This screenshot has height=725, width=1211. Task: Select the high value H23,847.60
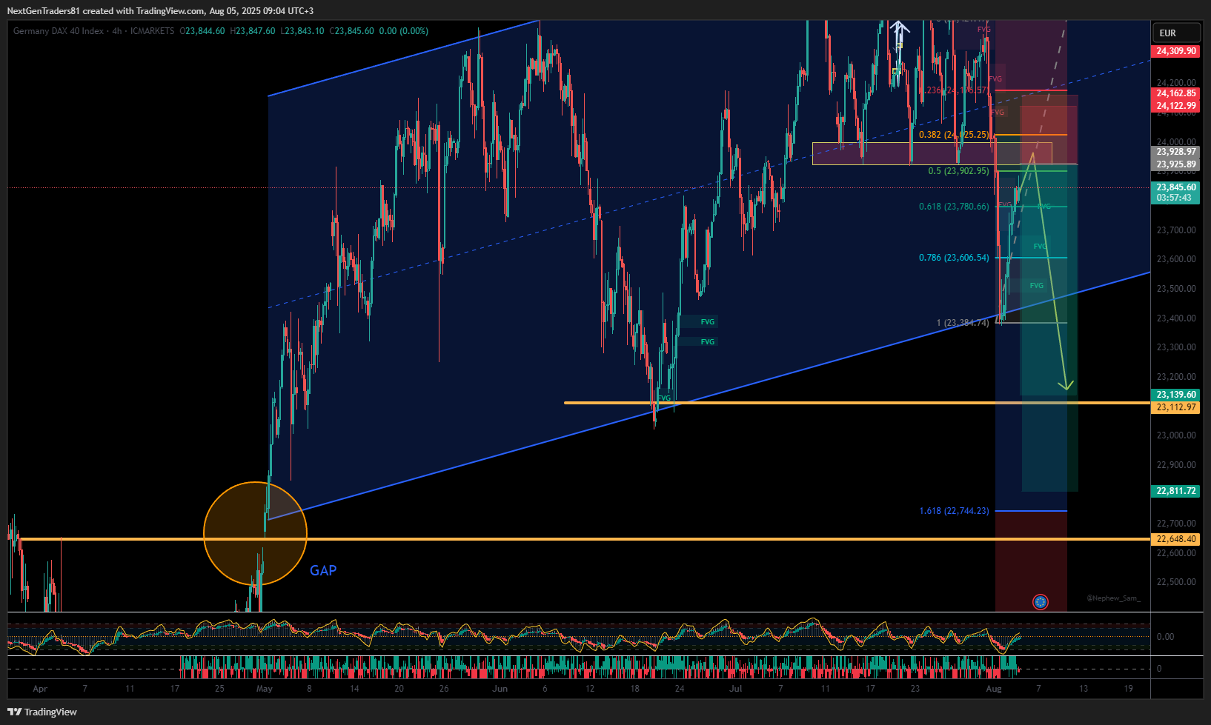coord(253,31)
